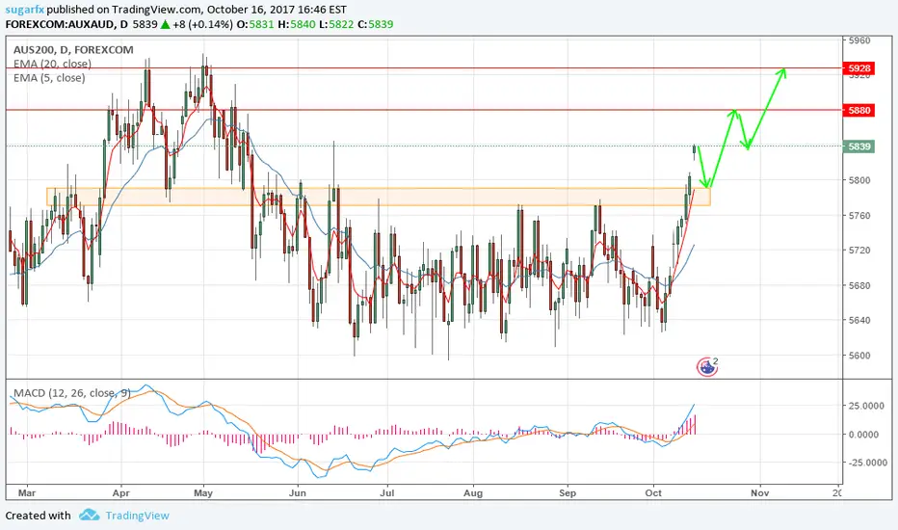Click the Aug label on time axis

click(x=473, y=492)
